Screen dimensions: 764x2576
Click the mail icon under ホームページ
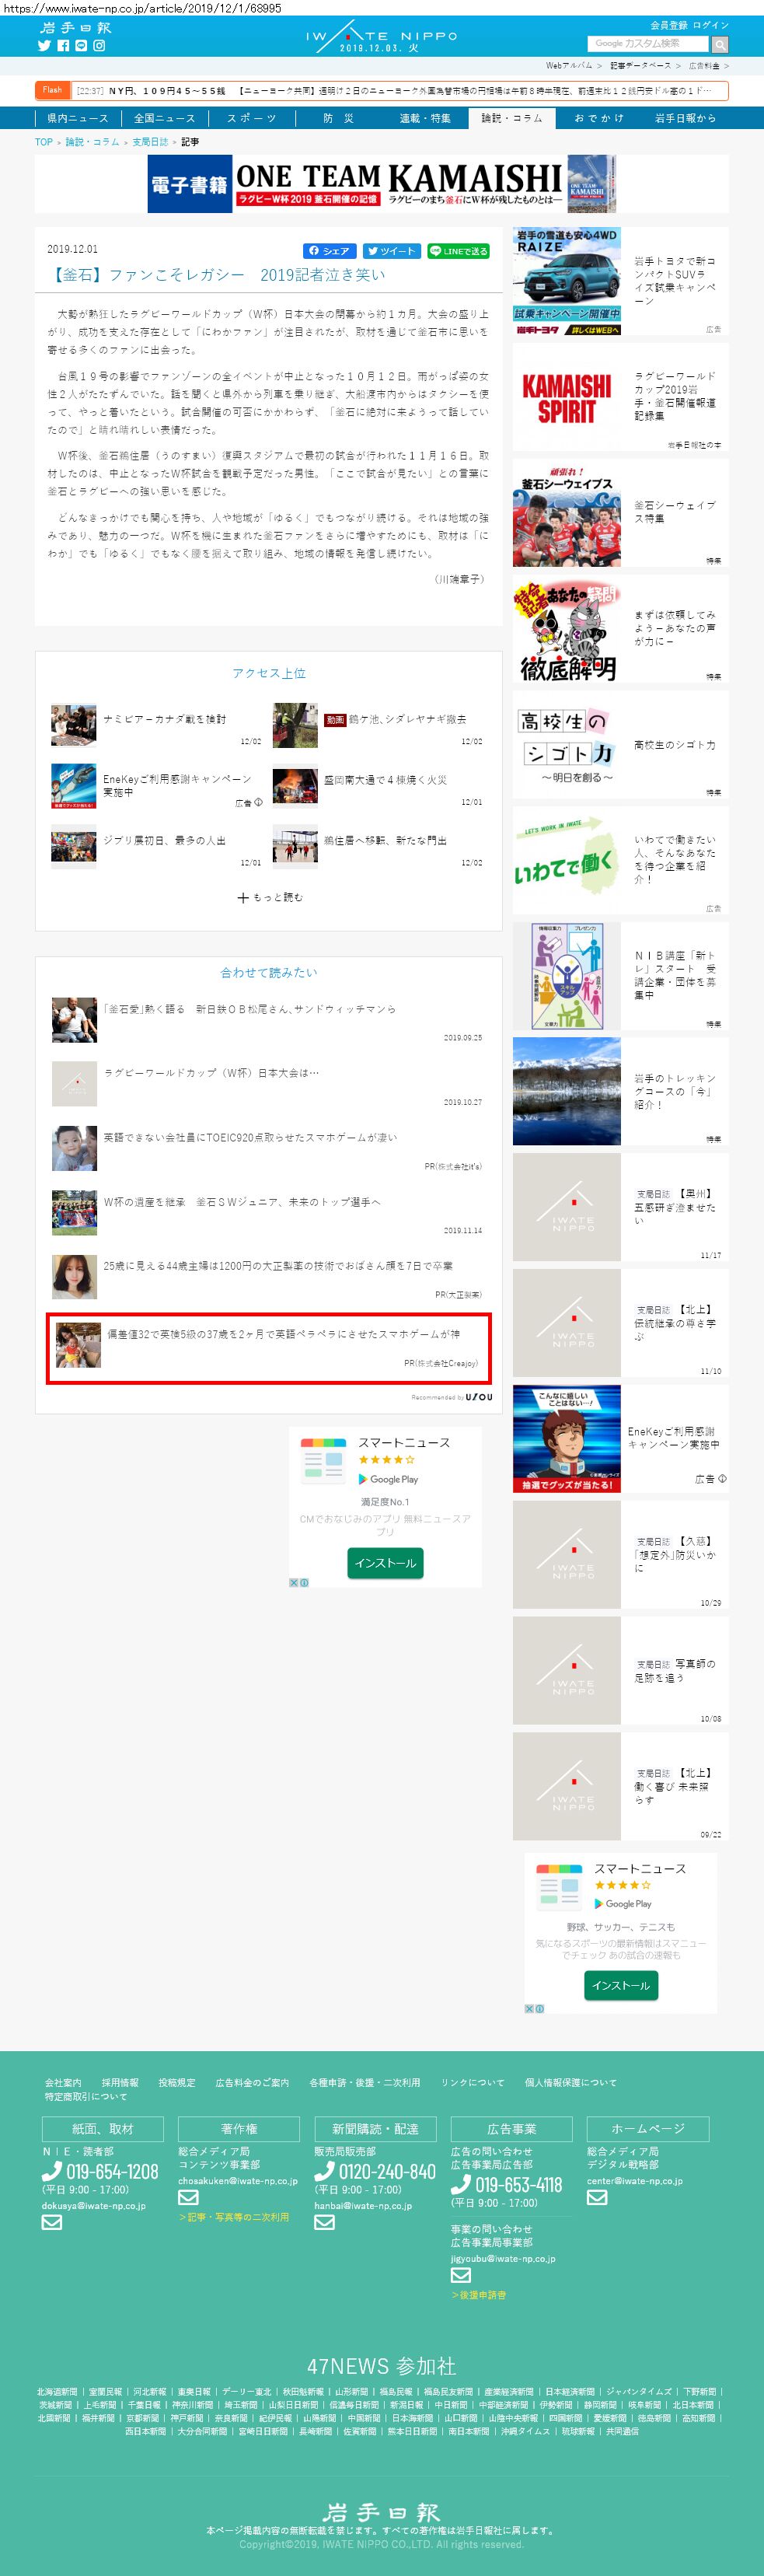(597, 2197)
